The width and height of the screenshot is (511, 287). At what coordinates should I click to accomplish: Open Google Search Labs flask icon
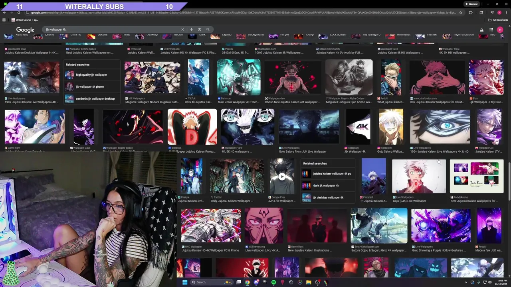click(481, 29)
